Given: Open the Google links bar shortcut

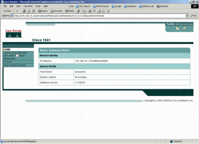Looking at the screenshot, I should point(117,6).
